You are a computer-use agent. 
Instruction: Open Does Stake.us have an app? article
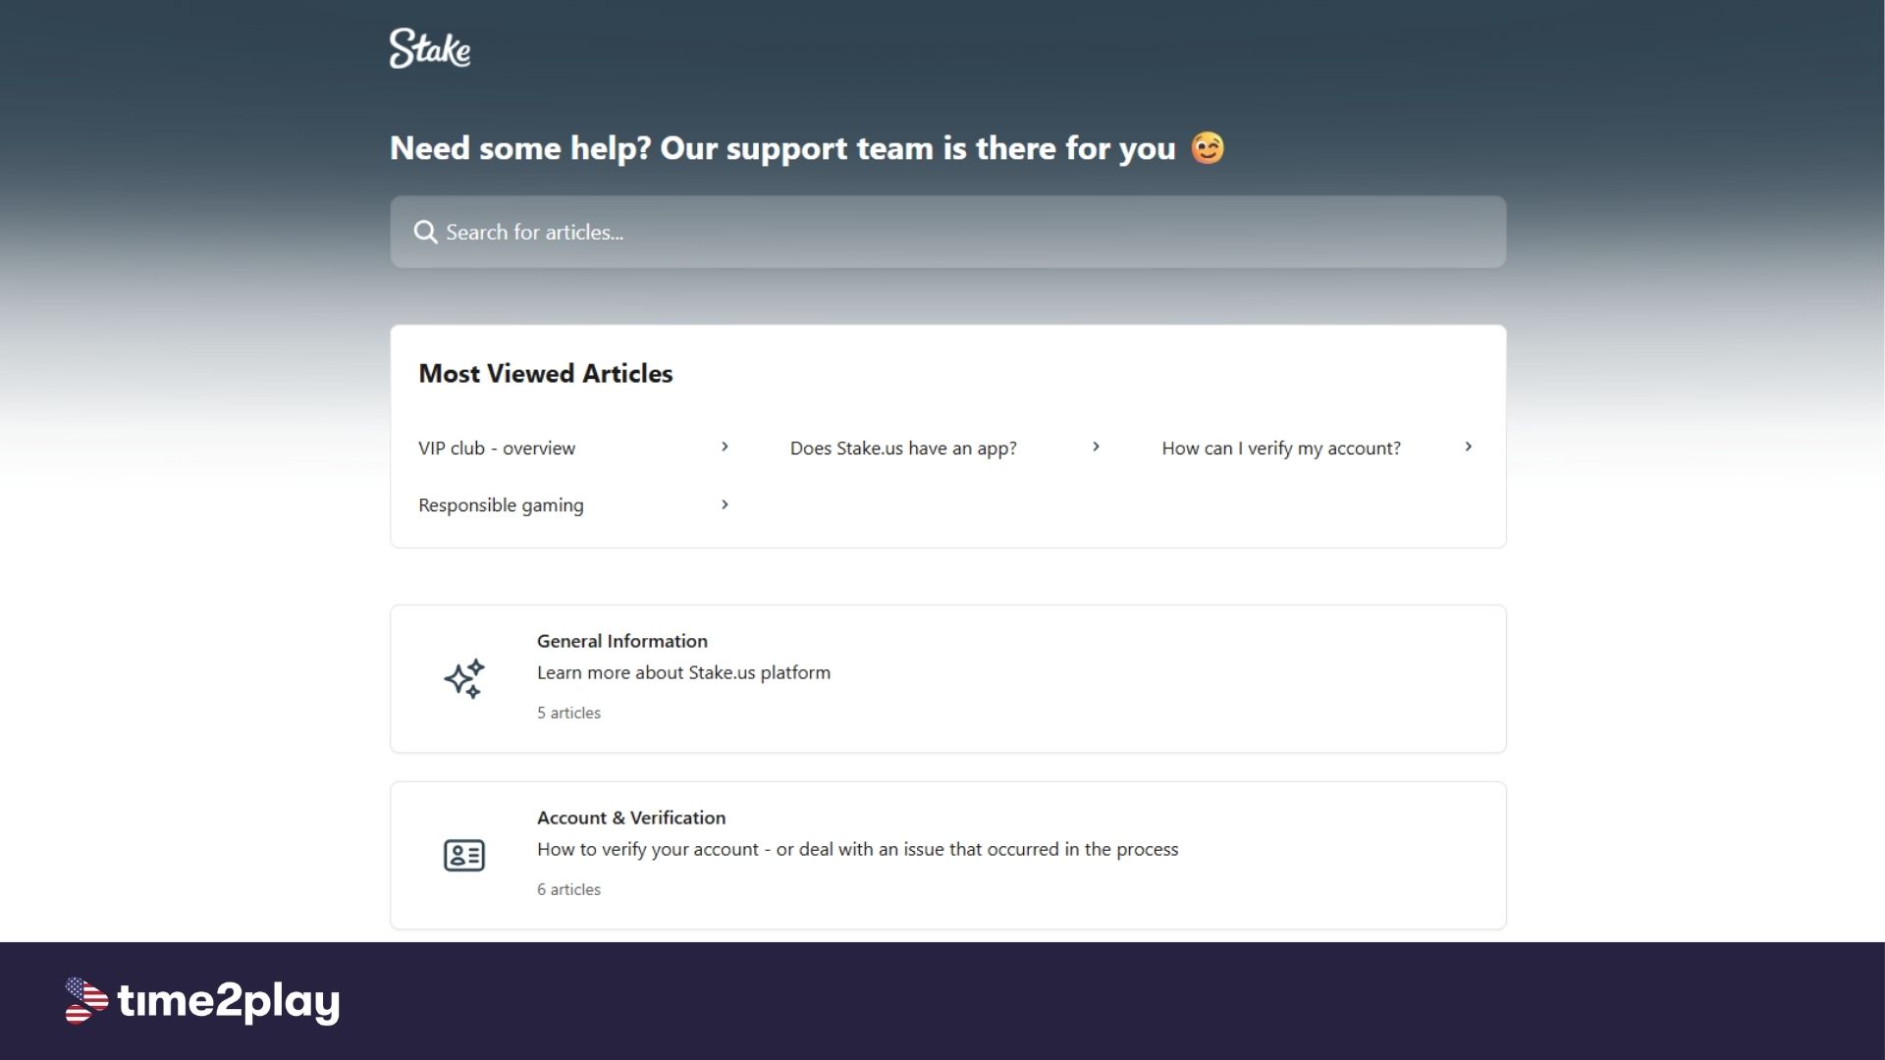pos(903,449)
